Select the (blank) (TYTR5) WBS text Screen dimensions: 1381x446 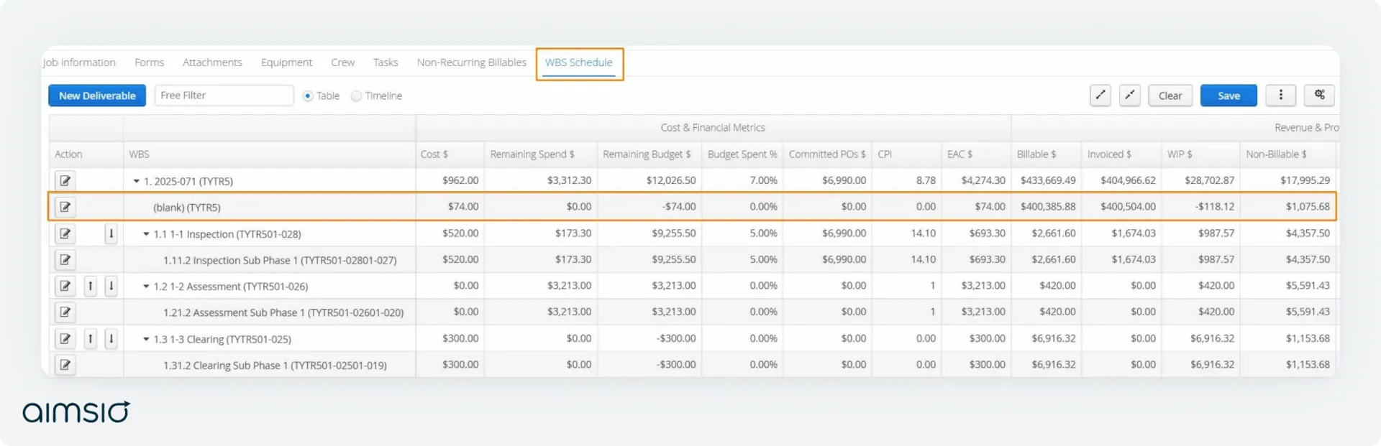[x=187, y=208]
